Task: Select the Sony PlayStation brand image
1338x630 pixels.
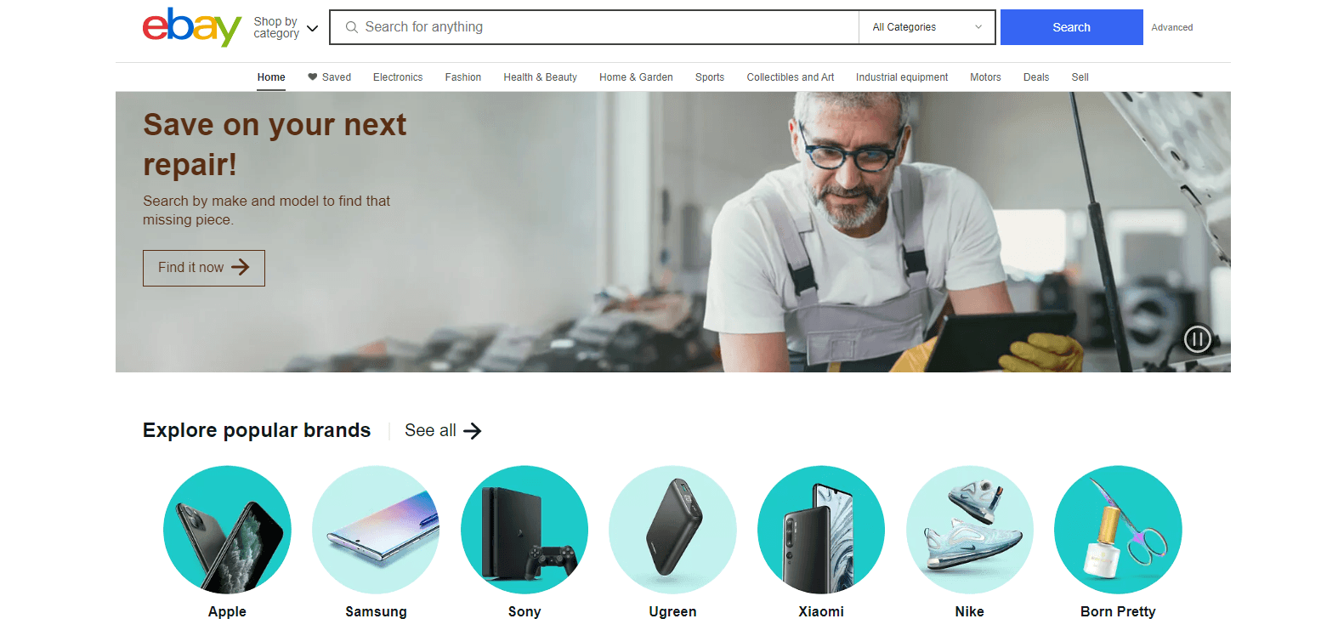Action: click(524, 530)
